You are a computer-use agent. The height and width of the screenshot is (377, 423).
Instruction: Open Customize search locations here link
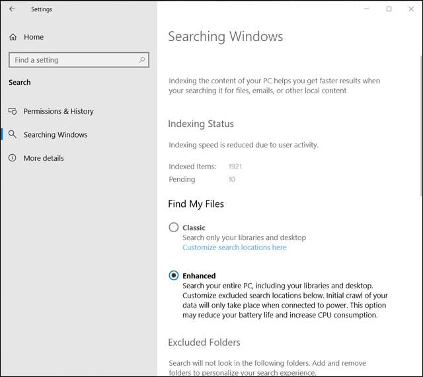point(235,247)
